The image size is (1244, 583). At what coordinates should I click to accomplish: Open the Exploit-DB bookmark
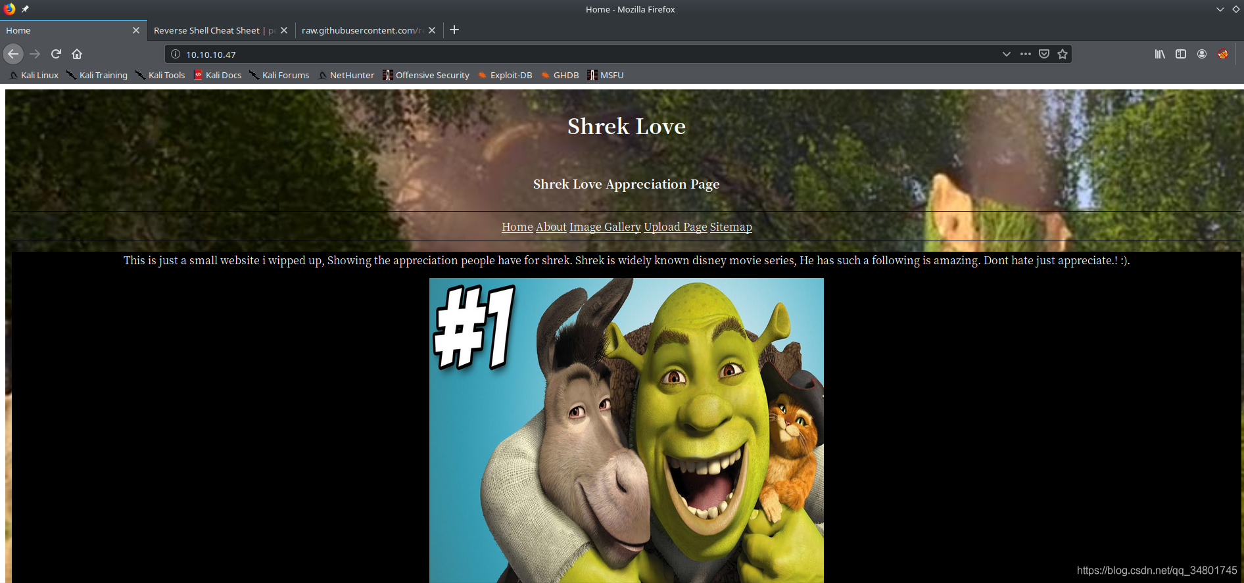coord(506,75)
